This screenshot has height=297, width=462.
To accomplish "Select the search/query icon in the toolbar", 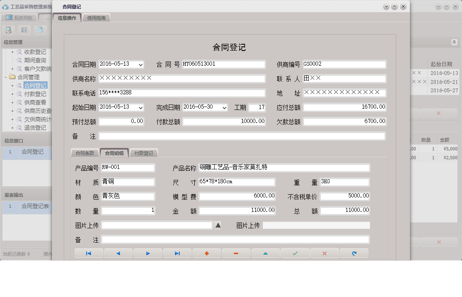I will coord(8,30).
